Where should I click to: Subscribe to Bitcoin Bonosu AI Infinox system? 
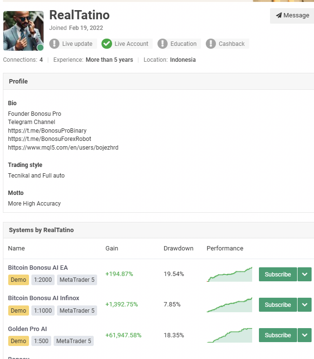pyautogui.click(x=277, y=305)
